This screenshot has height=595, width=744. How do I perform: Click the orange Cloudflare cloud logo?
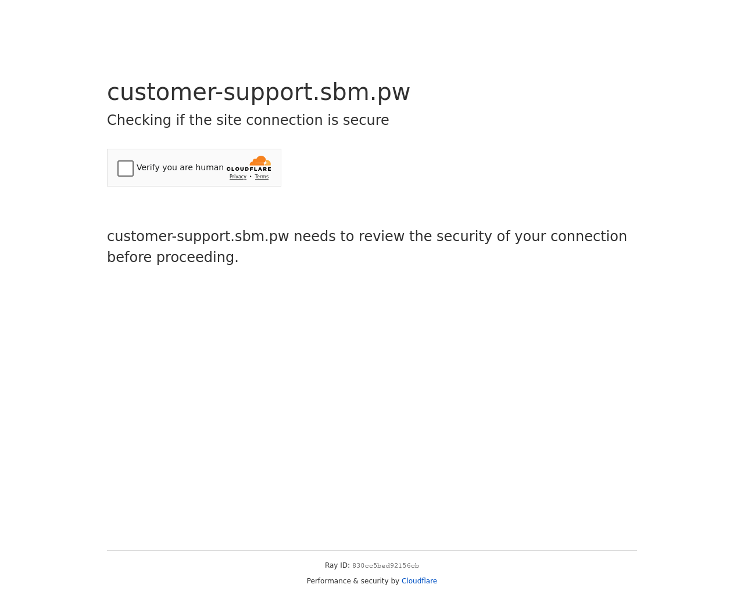tap(260, 161)
